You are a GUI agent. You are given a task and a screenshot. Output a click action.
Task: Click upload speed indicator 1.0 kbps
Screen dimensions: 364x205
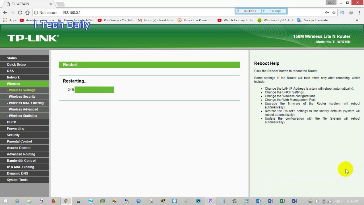[274, 11]
